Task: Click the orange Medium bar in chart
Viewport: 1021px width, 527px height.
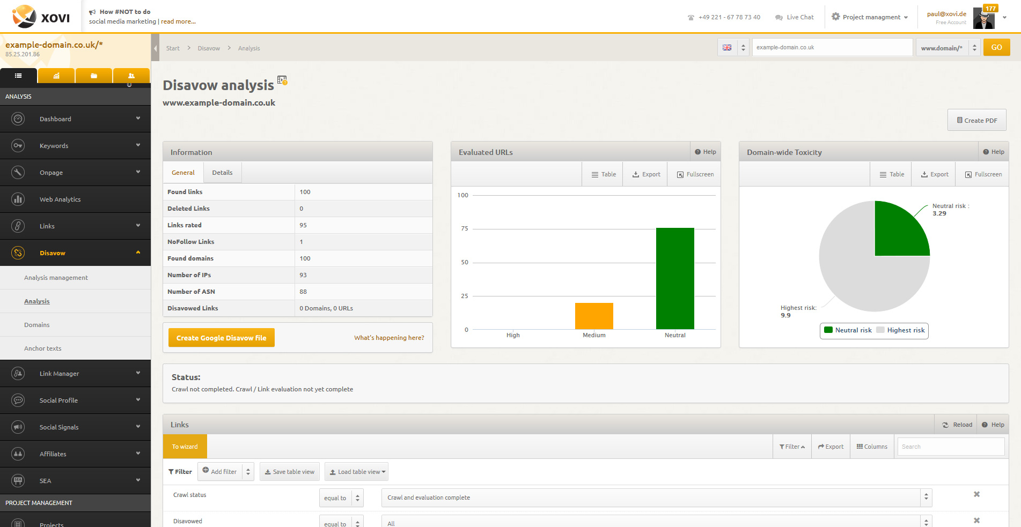Action: pyautogui.click(x=594, y=316)
